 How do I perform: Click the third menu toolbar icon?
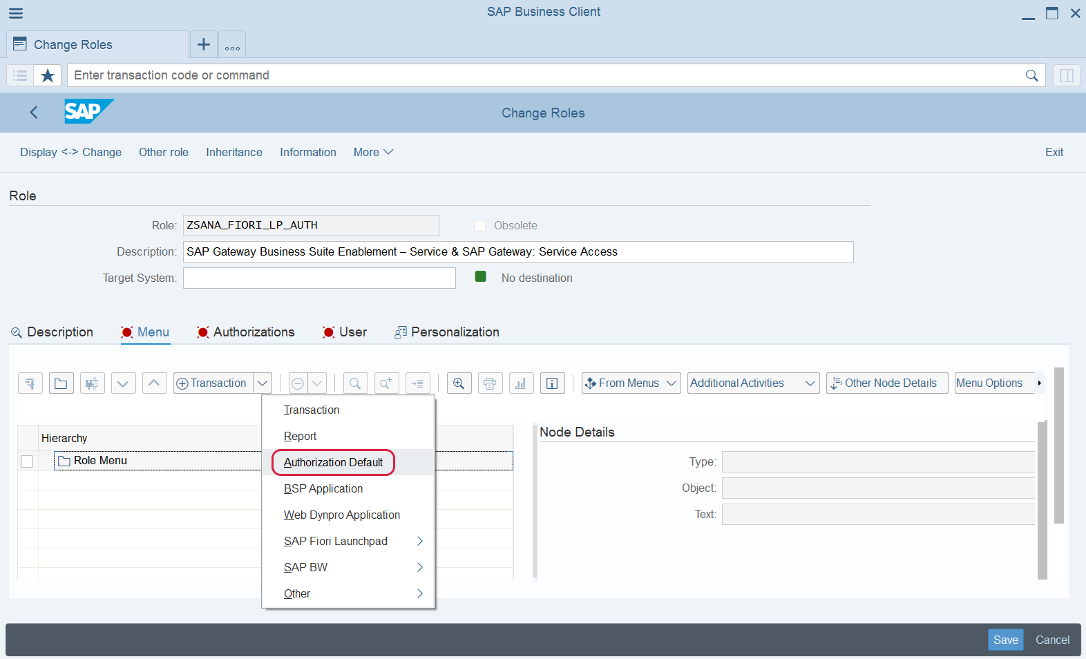93,383
